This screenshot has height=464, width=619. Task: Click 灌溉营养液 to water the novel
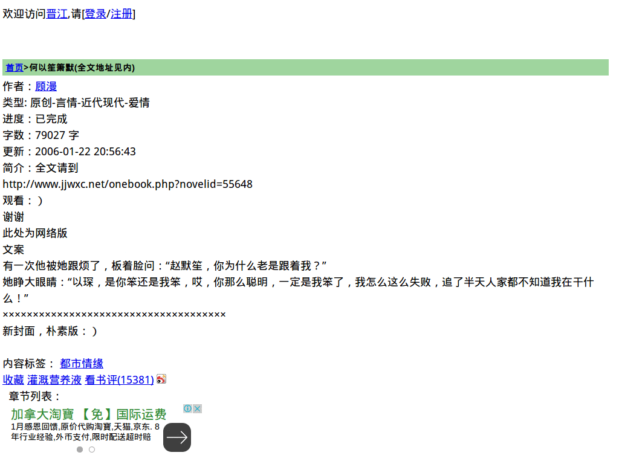tap(54, 379)
